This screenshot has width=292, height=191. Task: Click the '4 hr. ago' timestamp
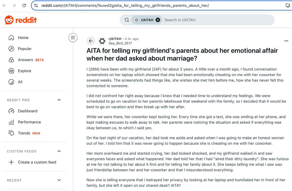132,39
